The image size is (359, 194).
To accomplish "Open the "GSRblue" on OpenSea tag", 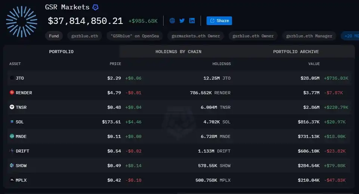I will point(134,36).
